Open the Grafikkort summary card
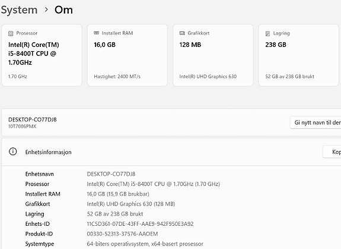 click(x=213, y=55)
